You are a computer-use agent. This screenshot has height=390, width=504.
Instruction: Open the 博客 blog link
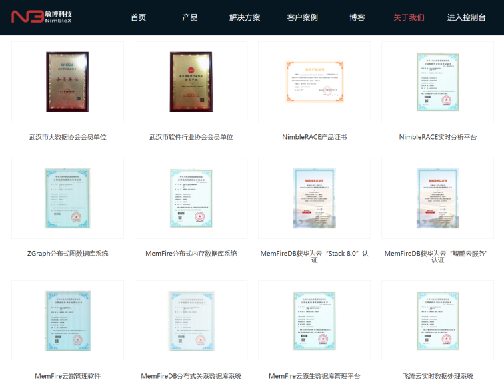click(x=357, y=17)
